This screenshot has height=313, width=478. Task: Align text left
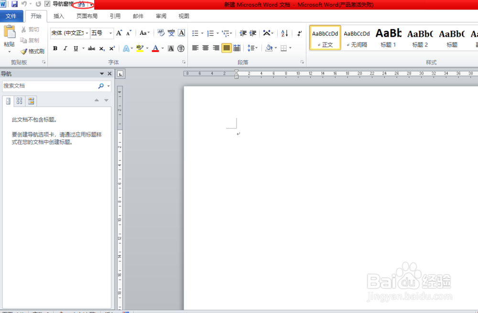(x=196, y=48)
